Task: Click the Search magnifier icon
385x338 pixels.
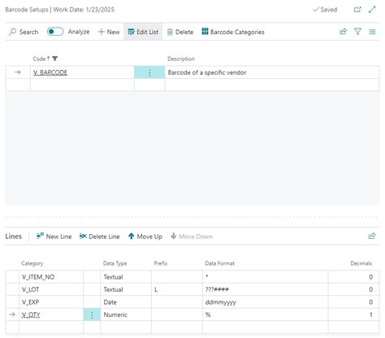Action: coord(12,32)
